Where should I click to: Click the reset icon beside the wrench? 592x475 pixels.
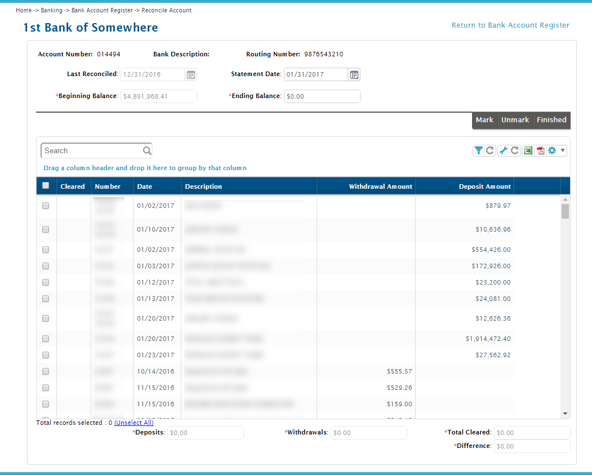pyautogui.click(x=515, y=150)
